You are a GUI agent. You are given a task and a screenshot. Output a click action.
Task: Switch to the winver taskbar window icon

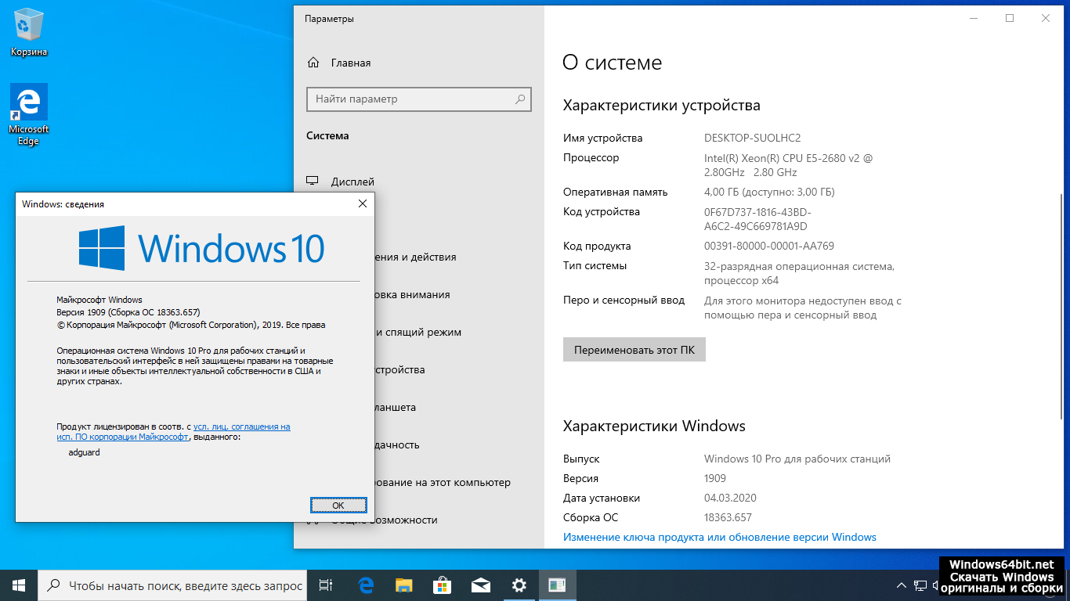(557, 585)
